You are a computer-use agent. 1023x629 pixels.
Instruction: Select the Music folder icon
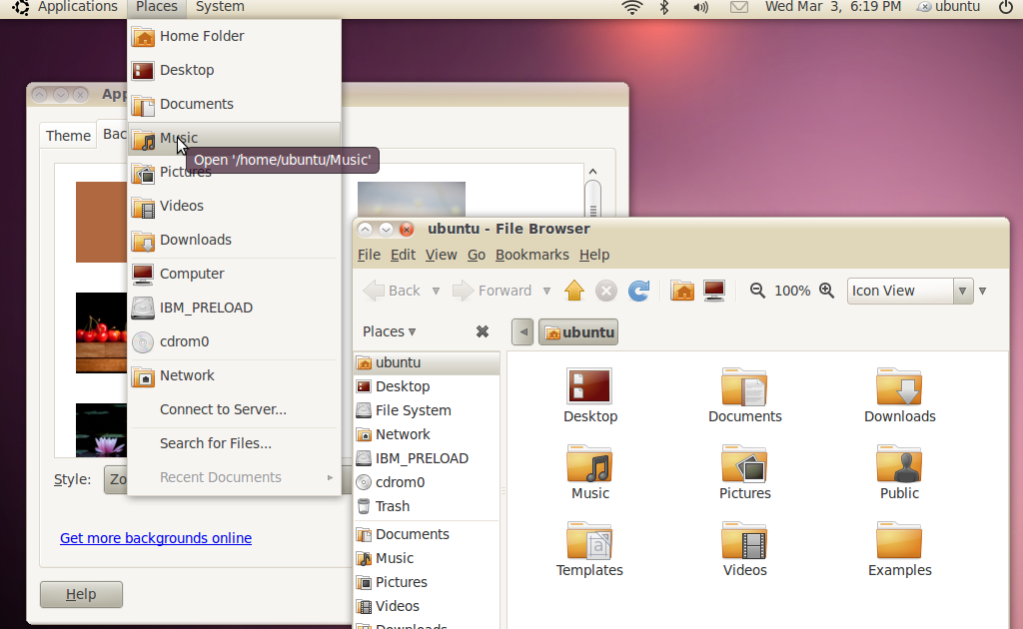point(589,472)
